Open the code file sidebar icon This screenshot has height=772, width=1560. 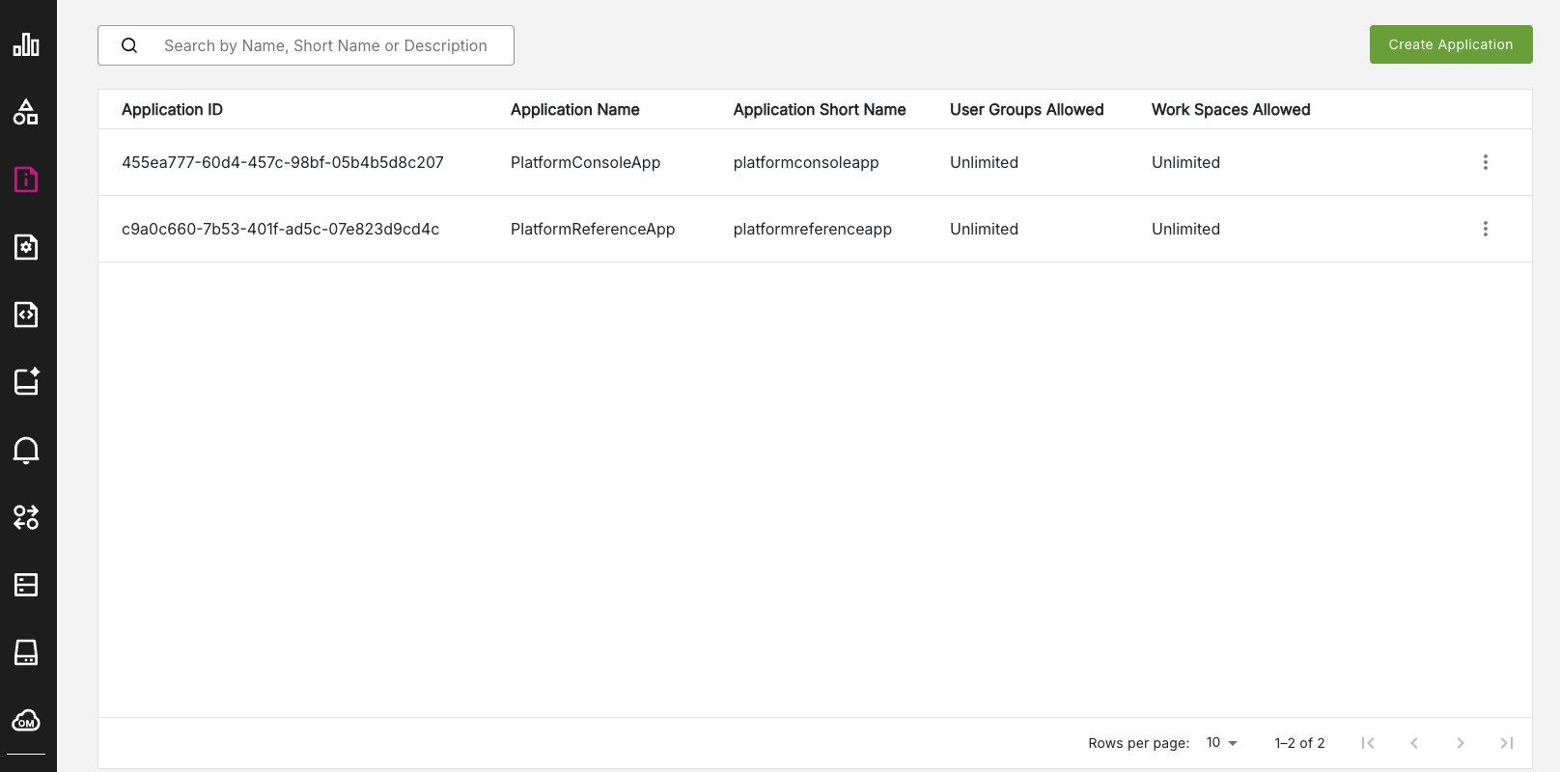[26, 315]
